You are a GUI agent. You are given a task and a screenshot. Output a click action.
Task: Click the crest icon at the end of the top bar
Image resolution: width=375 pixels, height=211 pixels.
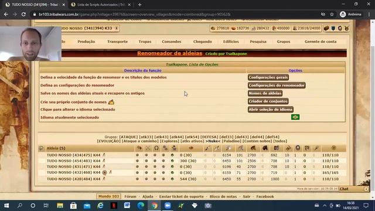click(346, 28)
